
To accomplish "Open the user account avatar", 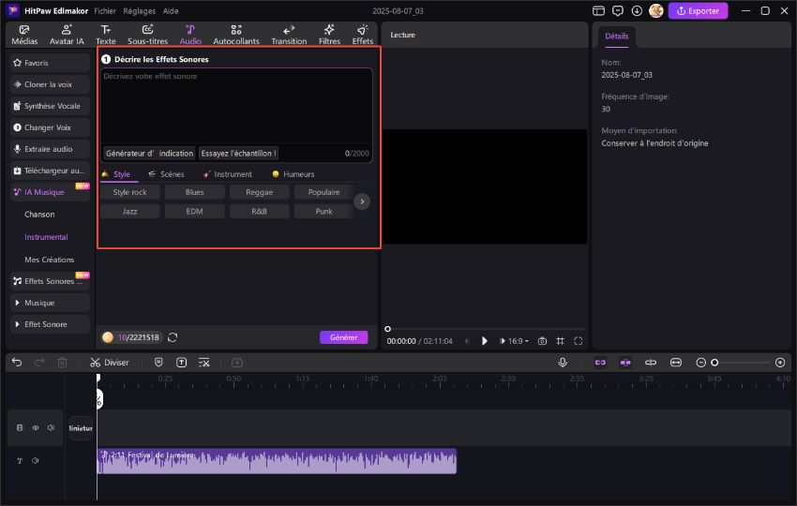I will 656,10.
